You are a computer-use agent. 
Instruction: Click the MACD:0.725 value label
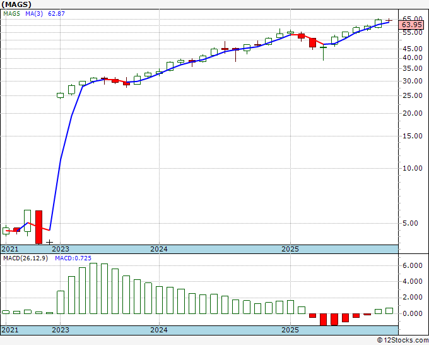pos(73,258)
